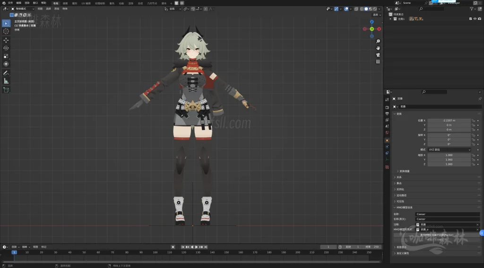The width and height of the screenshot is (484, 268).
Task: Open the World properties tab
Action: [x=387, y=132]
